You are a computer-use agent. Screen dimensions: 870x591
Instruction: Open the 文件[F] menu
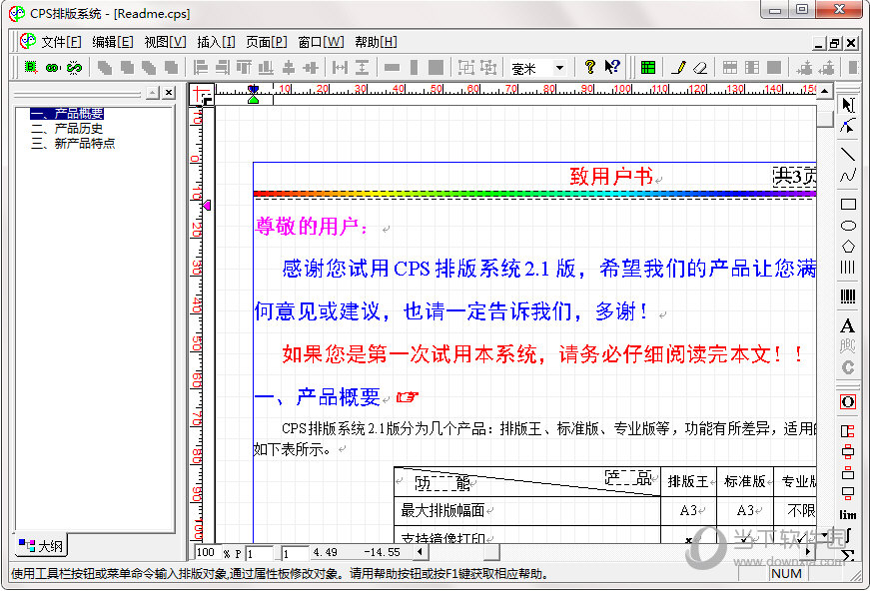click(x=62, y=42)
